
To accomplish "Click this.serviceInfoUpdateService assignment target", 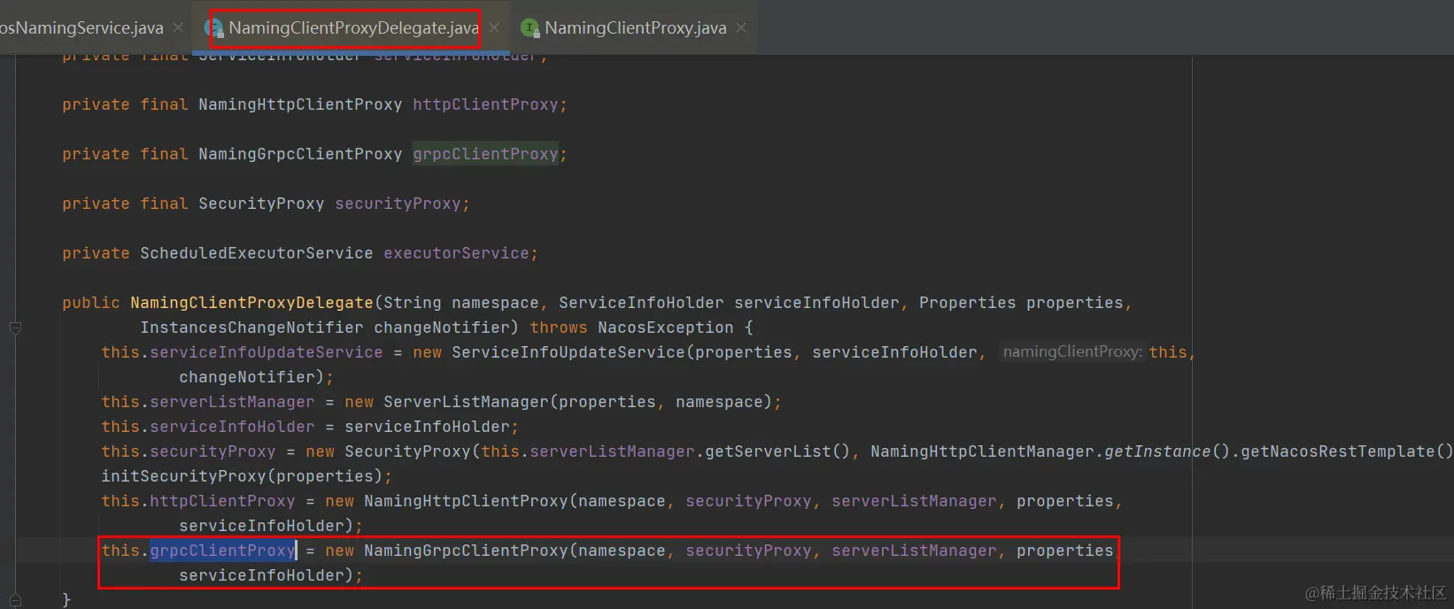I will [x=242, y=352].
